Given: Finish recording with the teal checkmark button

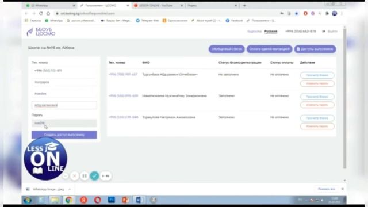Looking at the screenshot, I should 94,176.
